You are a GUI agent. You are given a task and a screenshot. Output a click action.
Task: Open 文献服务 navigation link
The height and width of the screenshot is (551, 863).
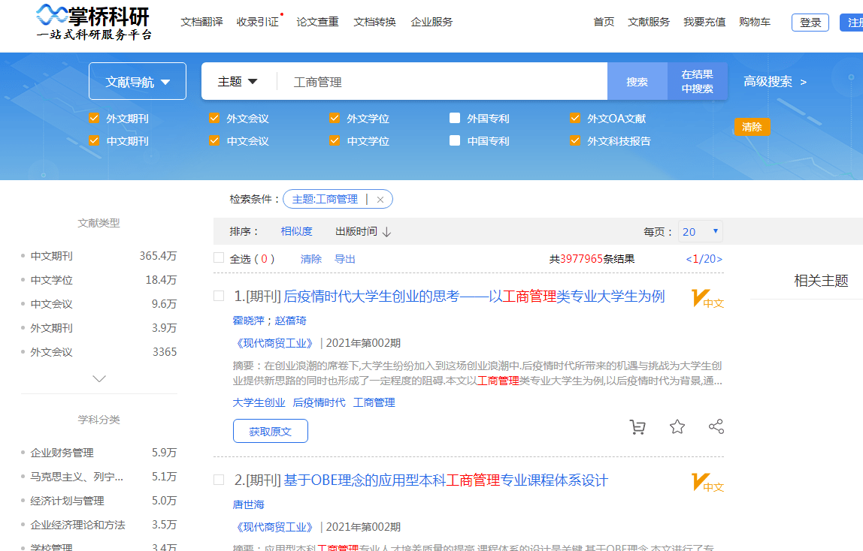pos(649,22)
